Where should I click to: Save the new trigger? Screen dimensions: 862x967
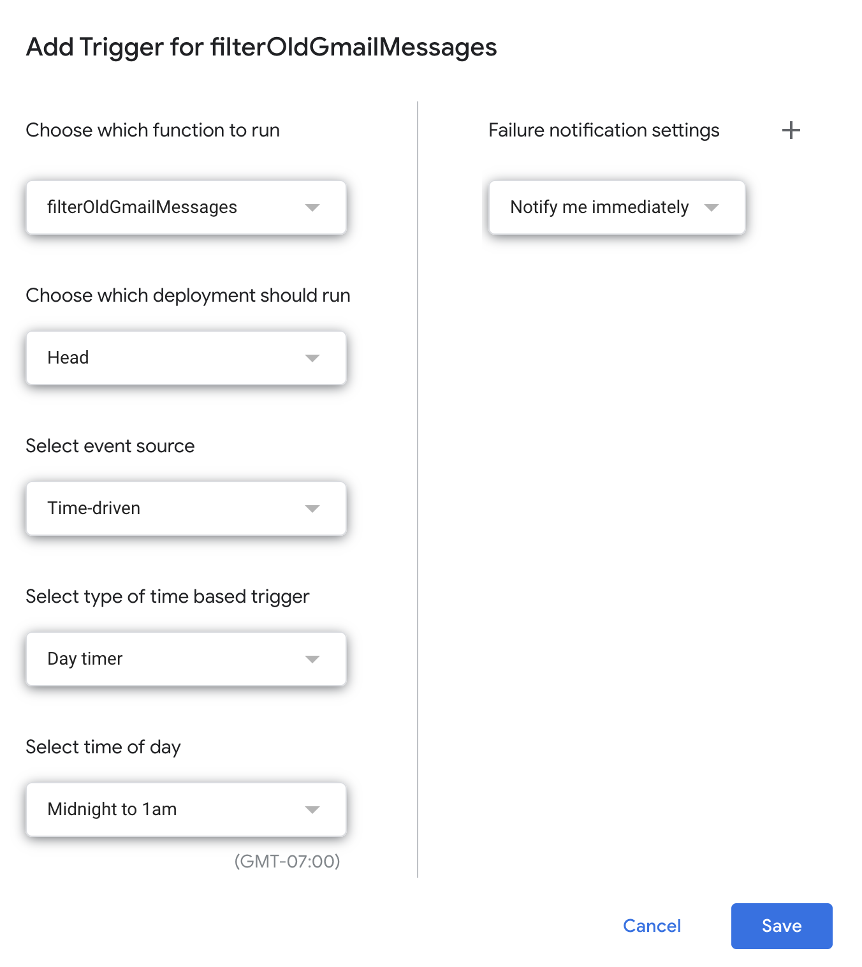(781, 926)
